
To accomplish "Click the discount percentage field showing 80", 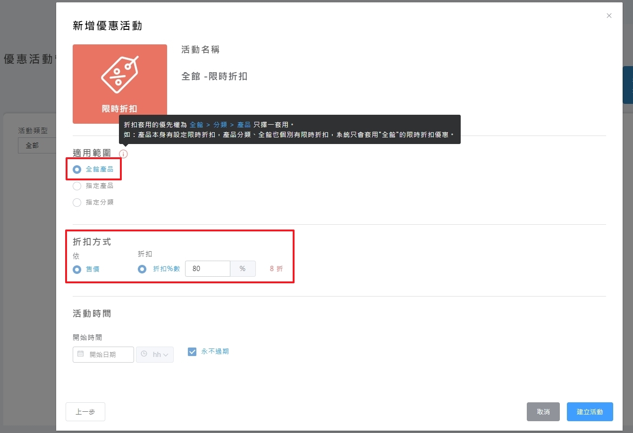I will [x=208, y=269].
